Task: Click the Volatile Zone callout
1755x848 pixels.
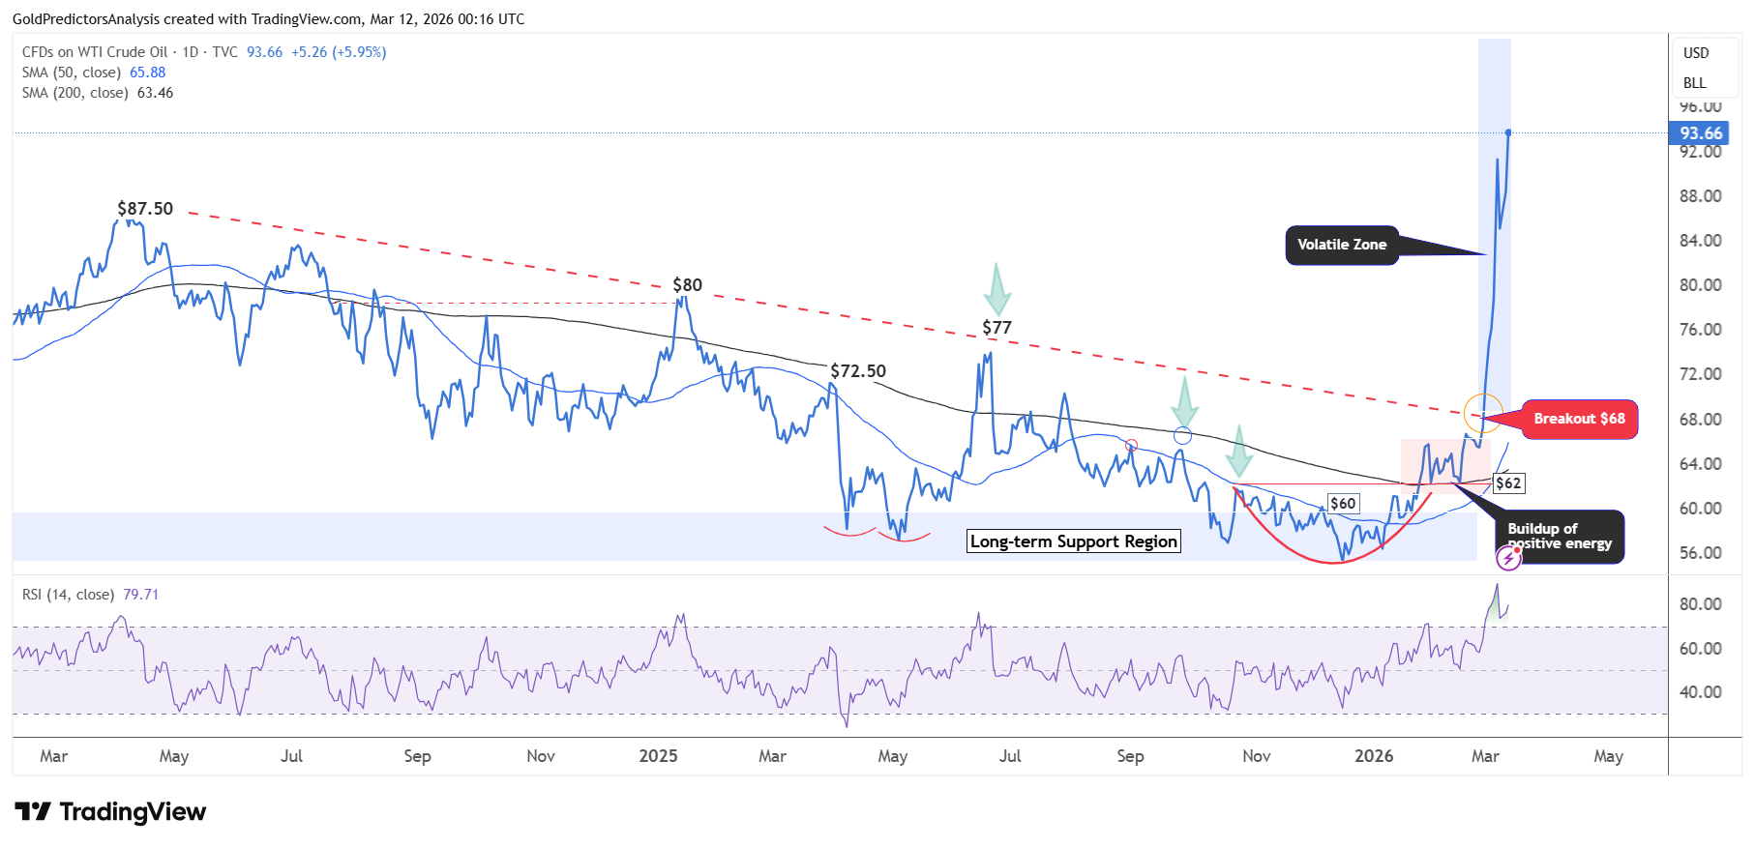Action: pos(1342,245)
